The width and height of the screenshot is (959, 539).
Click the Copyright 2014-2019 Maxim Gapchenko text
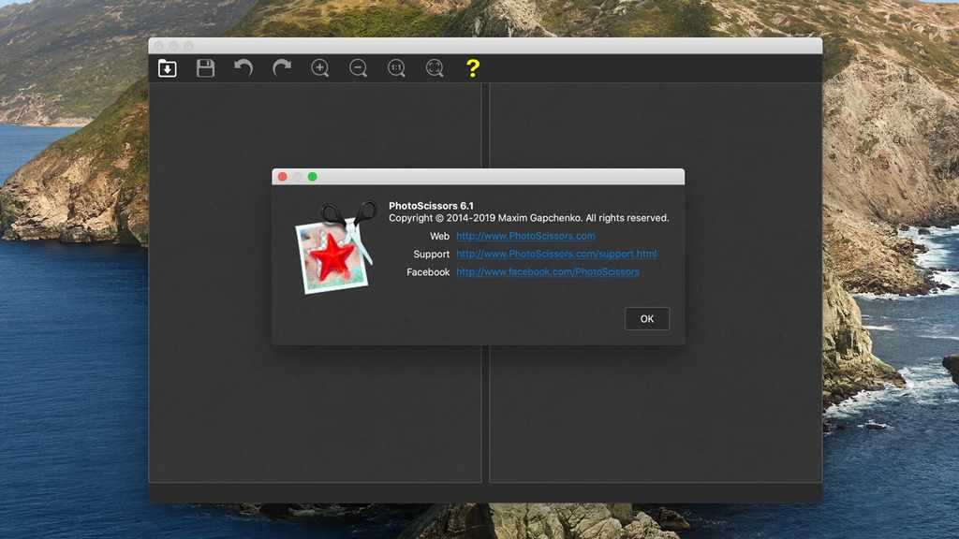(528, 218)
